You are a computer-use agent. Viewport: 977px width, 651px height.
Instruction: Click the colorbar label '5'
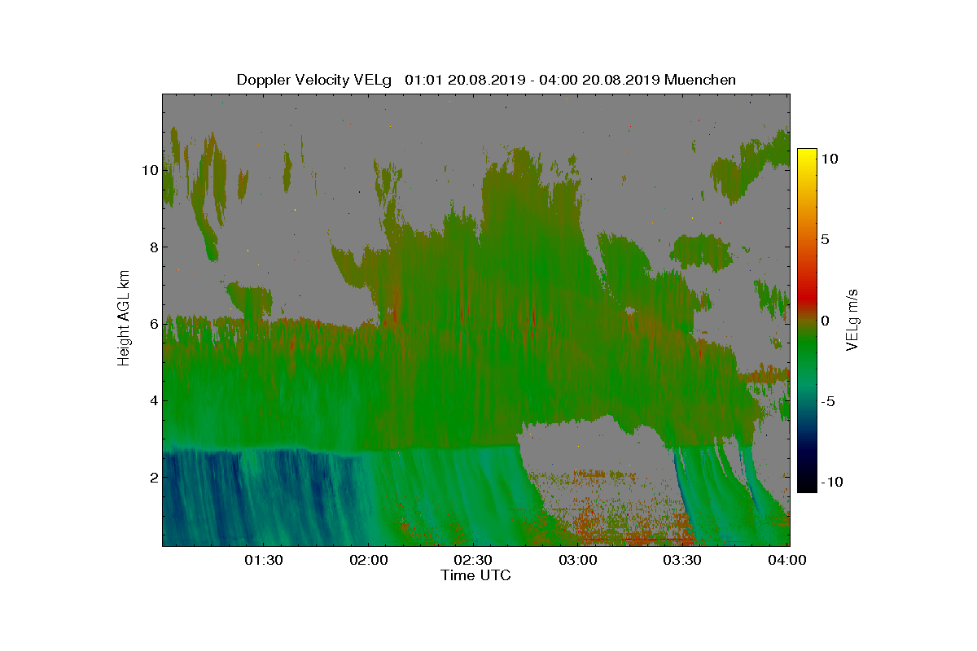tap(825, 240)
